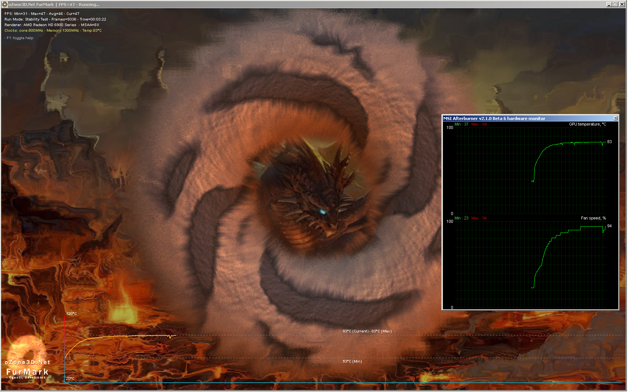Screen dimensions: 628x392
Task: Click the FurMark app icon in title bar
Action: click(x=5, y=4)
